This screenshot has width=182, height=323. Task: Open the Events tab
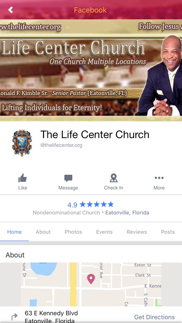[x=104, y=232]
